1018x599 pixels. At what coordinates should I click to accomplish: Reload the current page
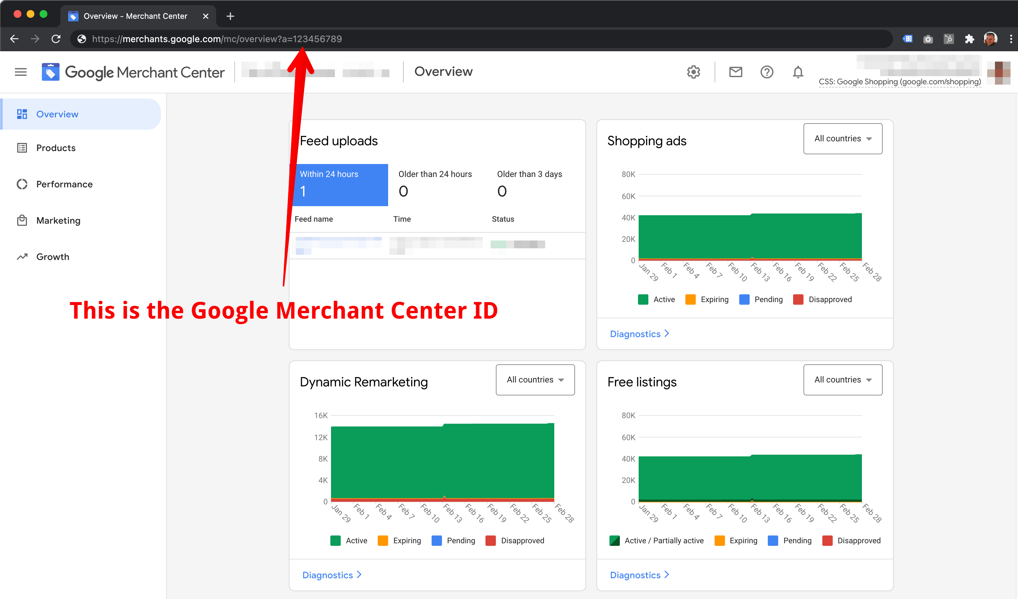point(56,39)
